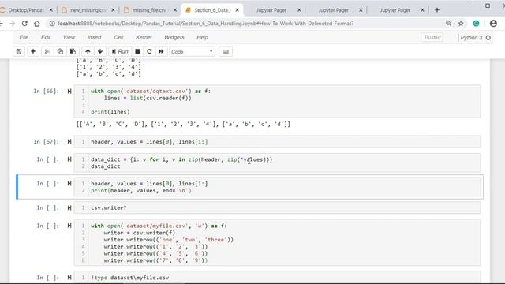
Task: Switch to the last Jupyter Pager tab
Action: click(x=395, y=10)
